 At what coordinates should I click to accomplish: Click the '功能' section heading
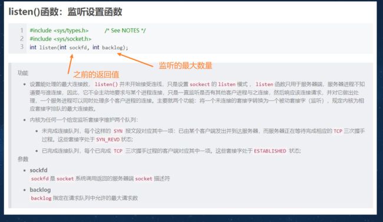23,73
